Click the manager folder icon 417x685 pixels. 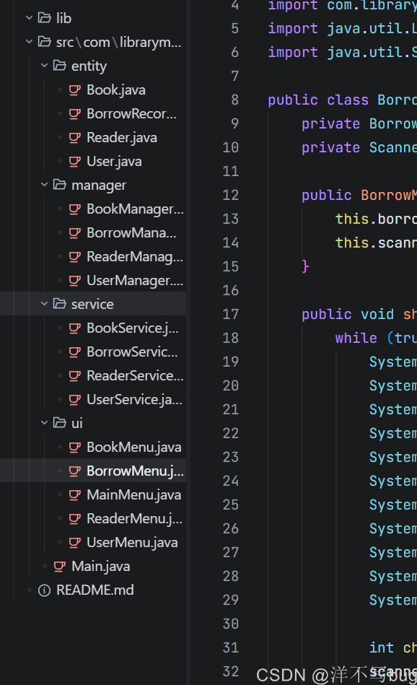59,185
